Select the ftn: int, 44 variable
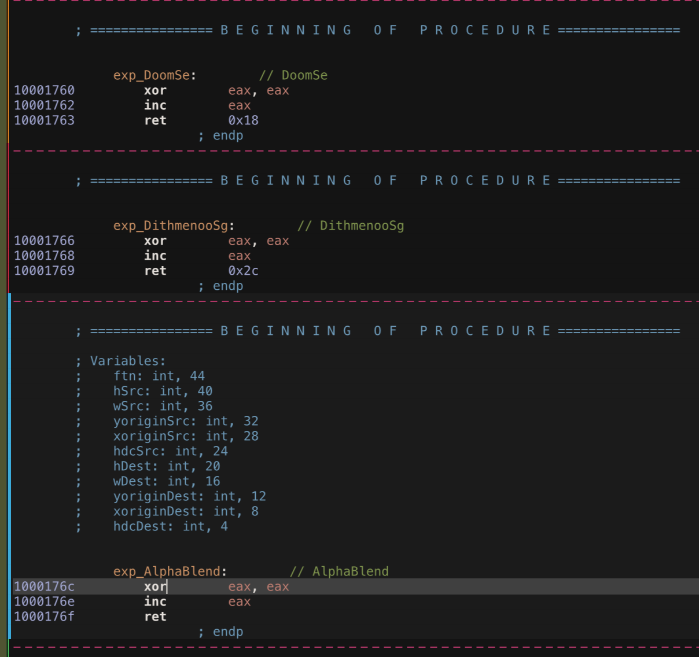 click(x=159, y=376)
